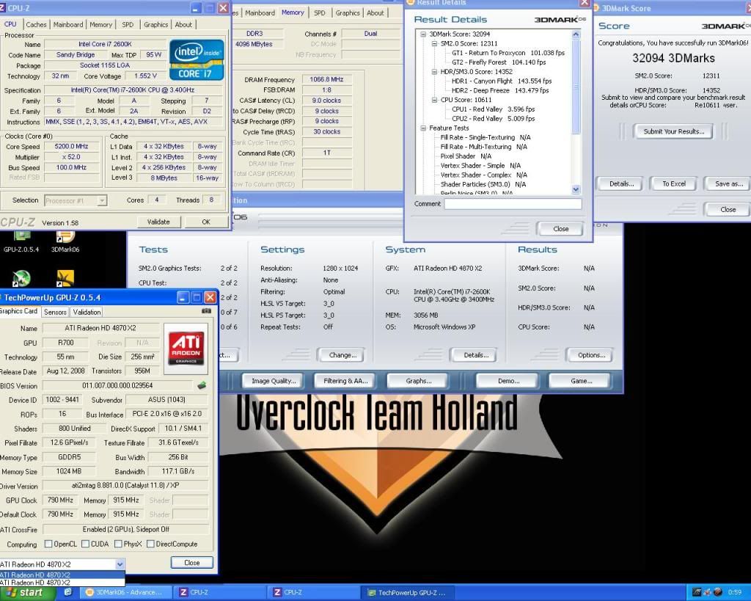Open the GPU-Z graphics card dropdown arrow
The width and height of the screenshot is (751, 601).
pos(120,564)
